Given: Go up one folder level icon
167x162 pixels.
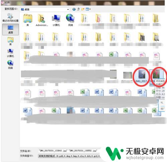Looking at the screenshot, I should [78, 9].
